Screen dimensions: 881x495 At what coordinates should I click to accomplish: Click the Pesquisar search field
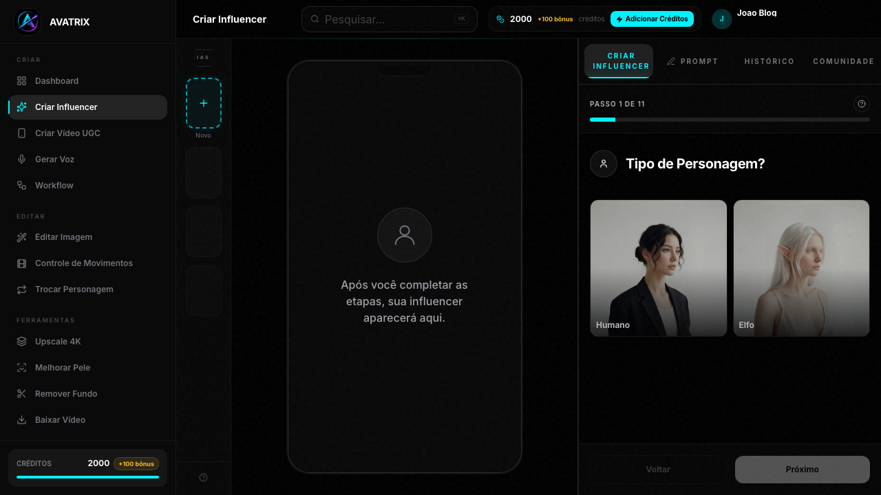pos(390,19)
